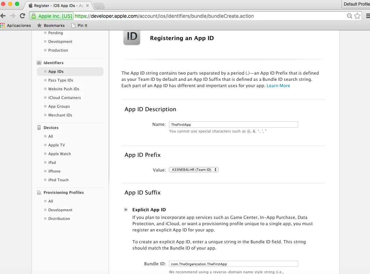Reload the page with the refresh icon
Screen dimensions: 370x274
[x=22, y=16]
